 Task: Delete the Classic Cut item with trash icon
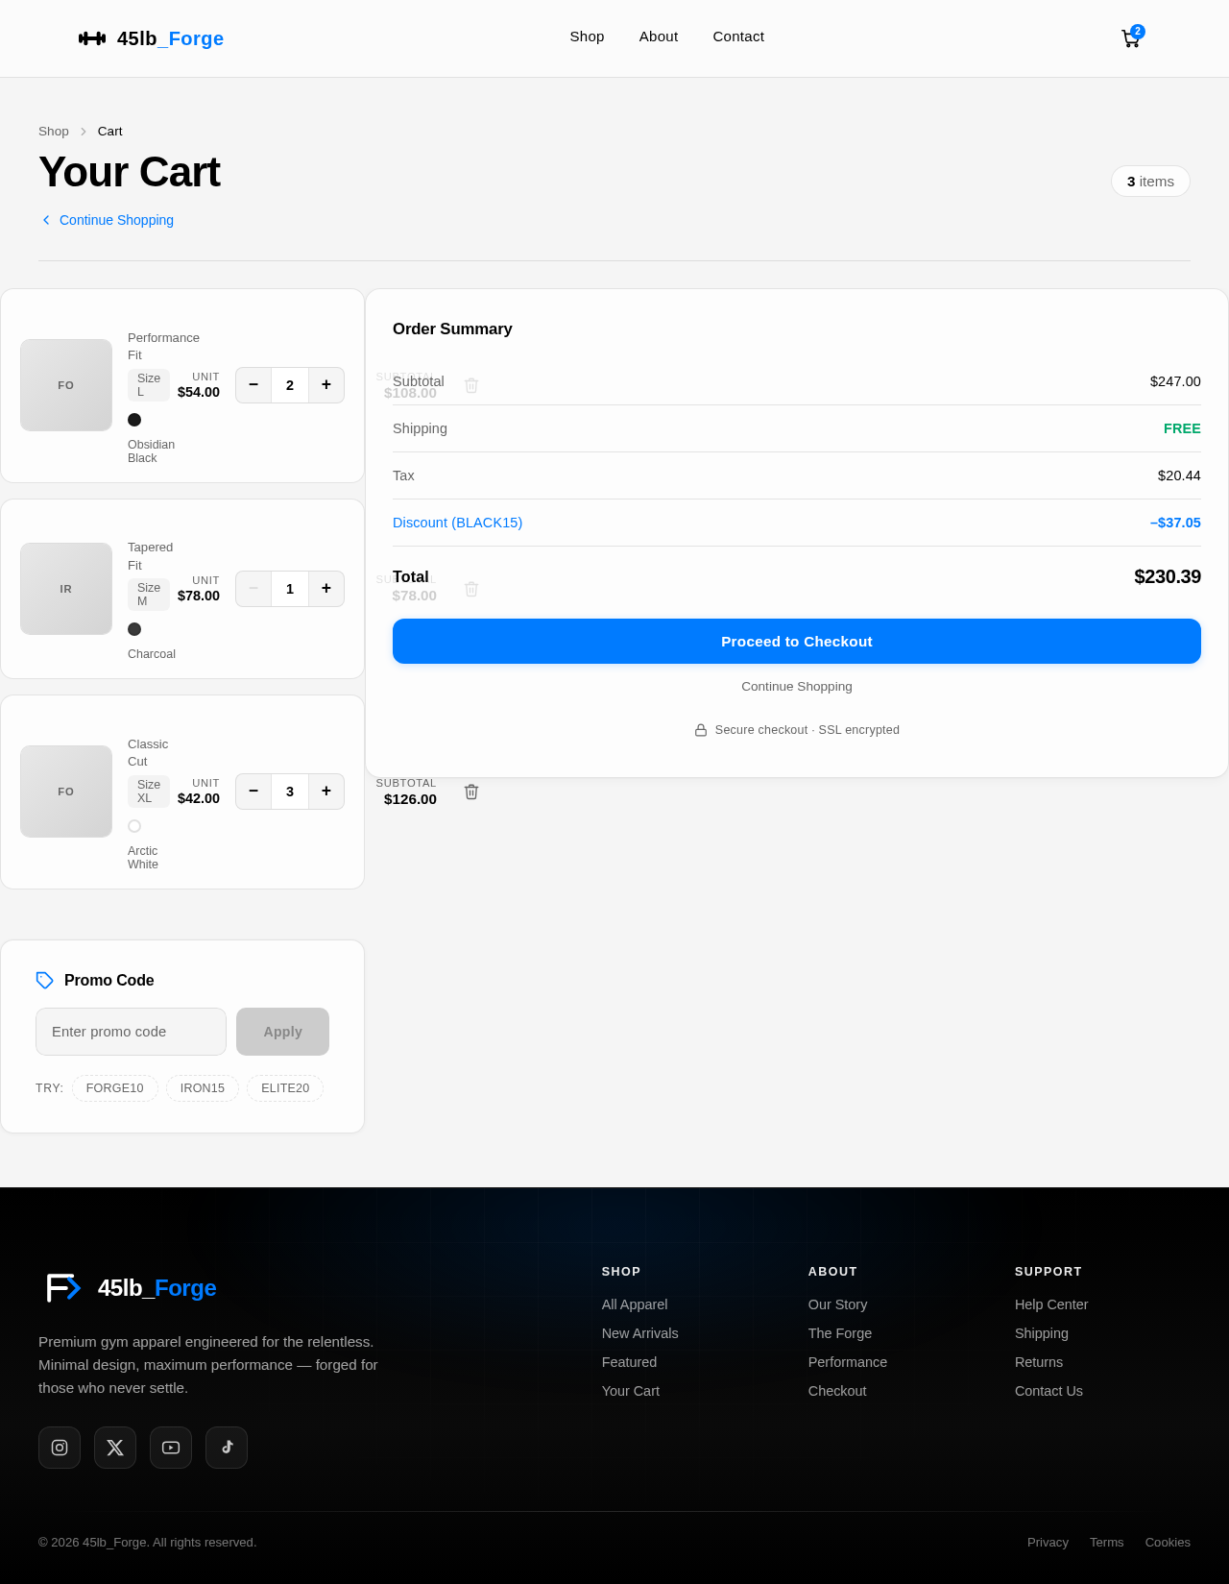coord(471,792)
